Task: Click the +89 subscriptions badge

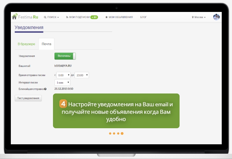Action: [94, 17]
